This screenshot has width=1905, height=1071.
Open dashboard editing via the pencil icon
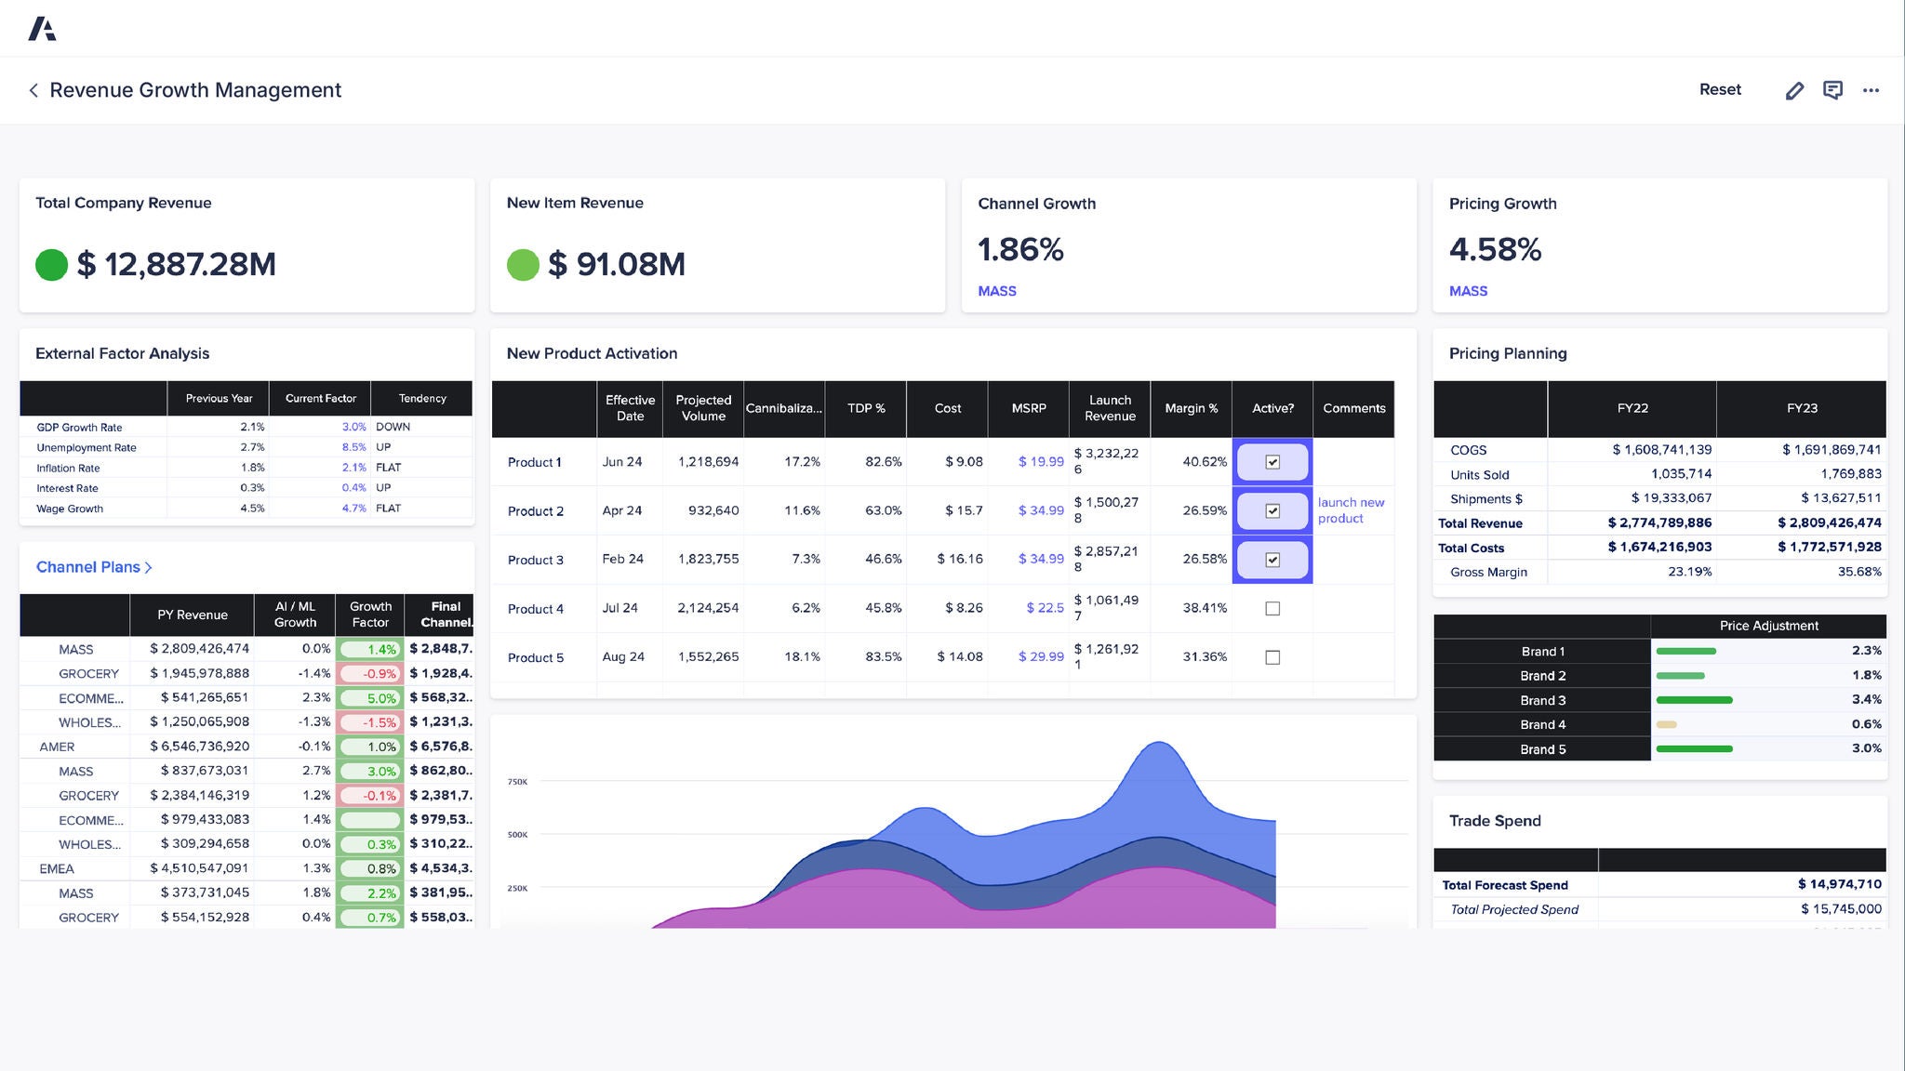coord(1794,89)
